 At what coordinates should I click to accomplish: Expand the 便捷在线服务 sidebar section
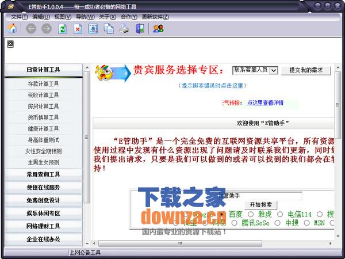pos(43,188)
